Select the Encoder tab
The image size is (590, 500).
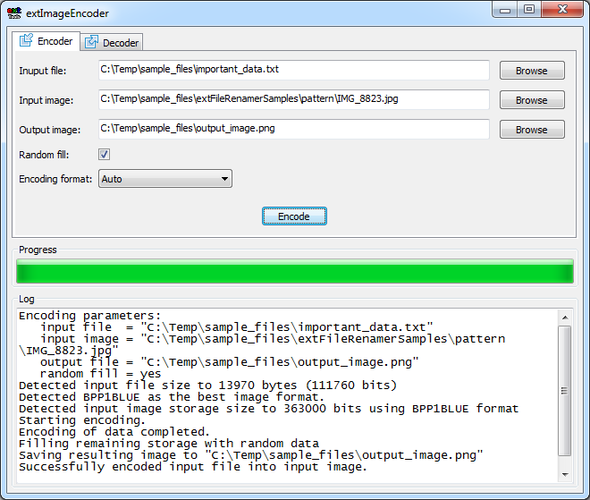coord(46,41)
